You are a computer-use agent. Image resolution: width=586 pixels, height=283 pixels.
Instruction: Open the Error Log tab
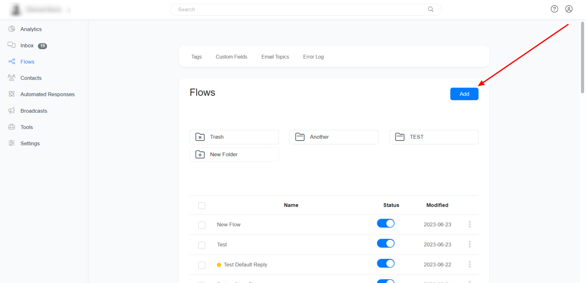tap(313, 56)
